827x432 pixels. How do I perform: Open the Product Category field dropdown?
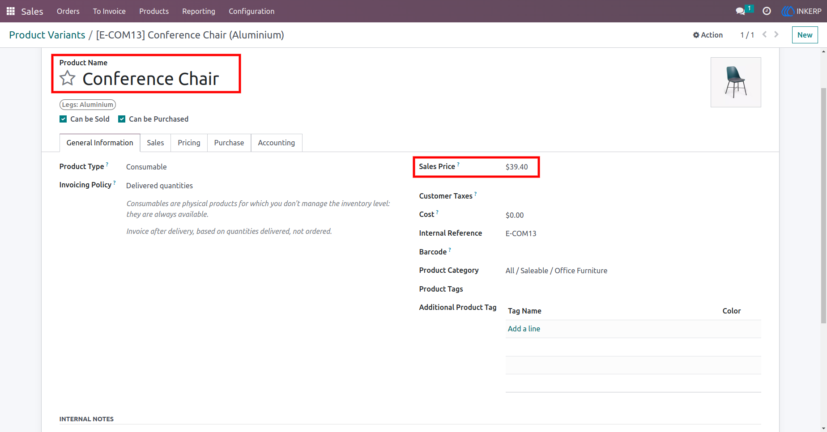(556, 271)
